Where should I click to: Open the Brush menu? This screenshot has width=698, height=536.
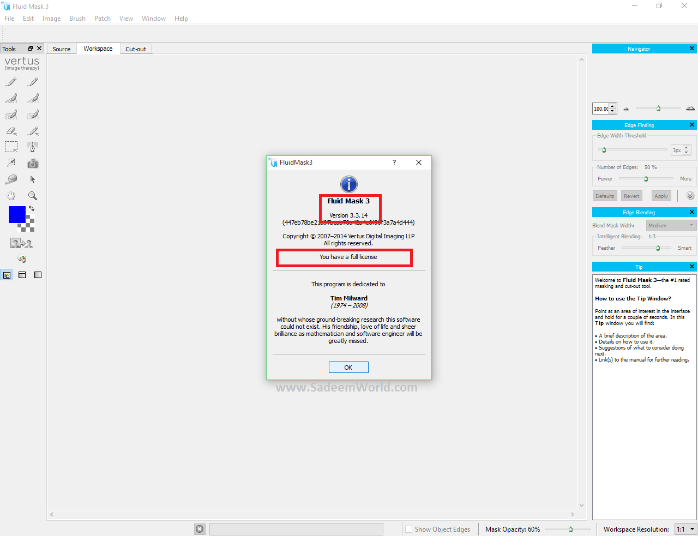pyautogui.click(x=77, y=19)
